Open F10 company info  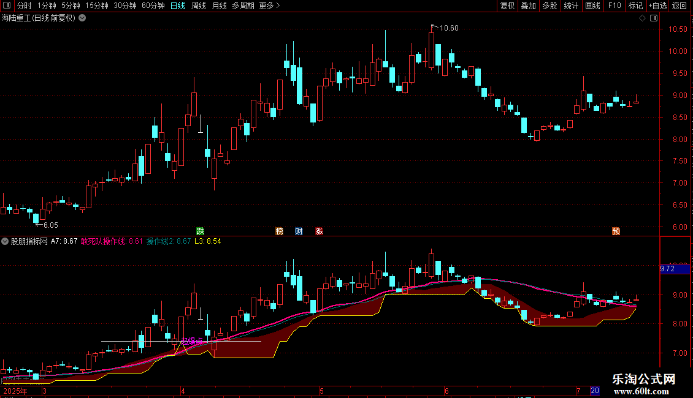tap(615, 6)
